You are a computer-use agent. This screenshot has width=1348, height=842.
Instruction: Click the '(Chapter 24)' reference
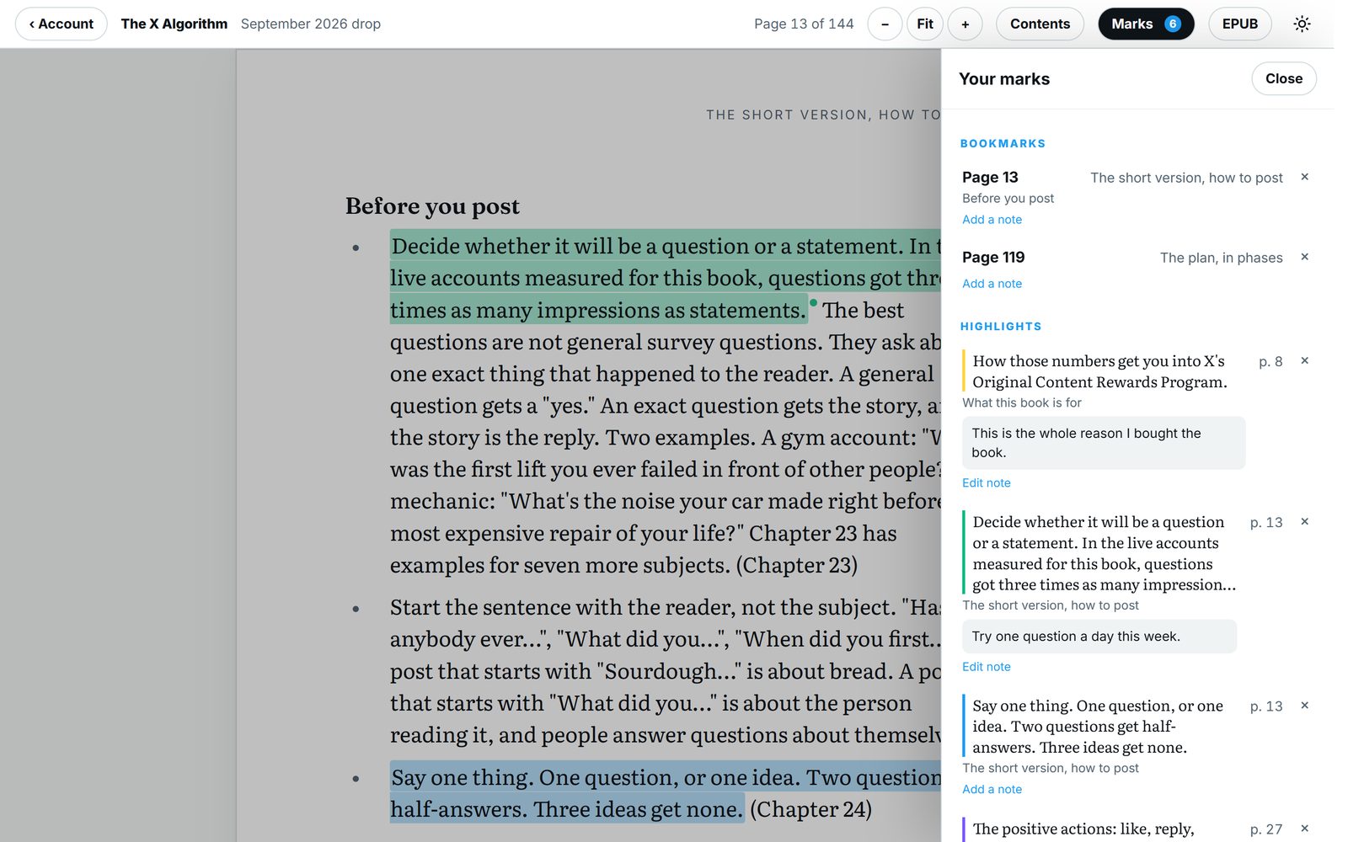pos(810,809)
